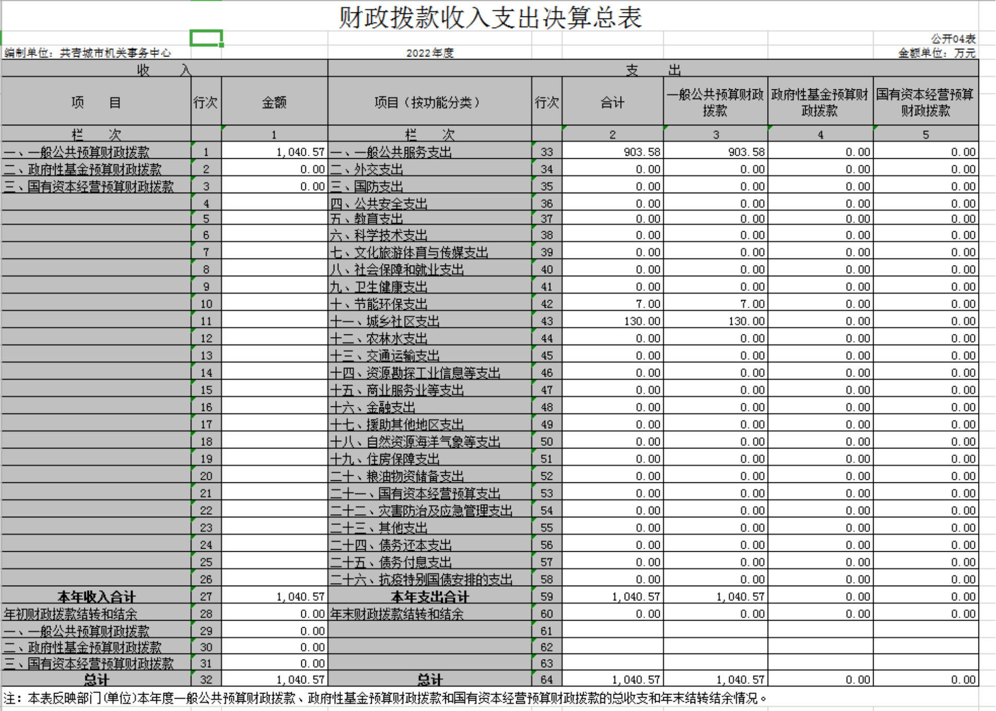
Task: Select the 本年支出合计 cell
Action: click(429, 596)
